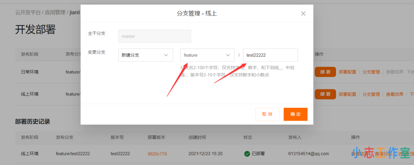The image size is (414, 165).
Task: Open 分支管理 link for 日常环境
Action: point(371,72)
